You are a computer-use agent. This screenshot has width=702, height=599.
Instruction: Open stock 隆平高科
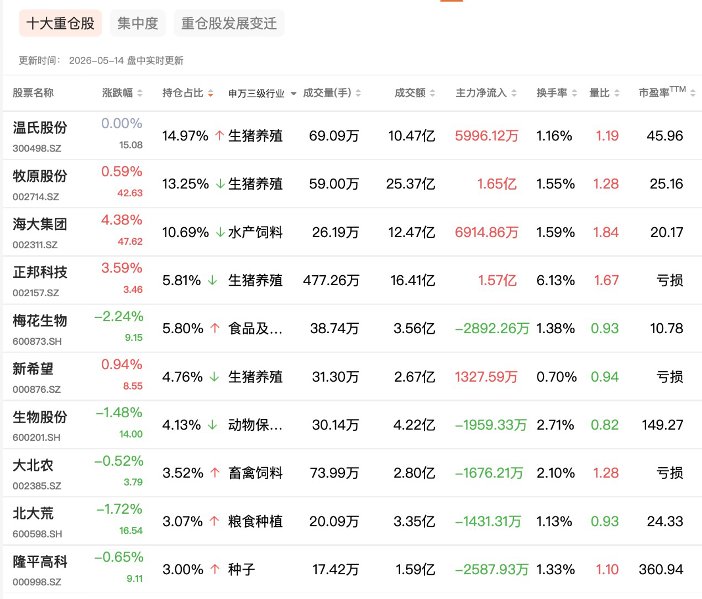[40, 561]
